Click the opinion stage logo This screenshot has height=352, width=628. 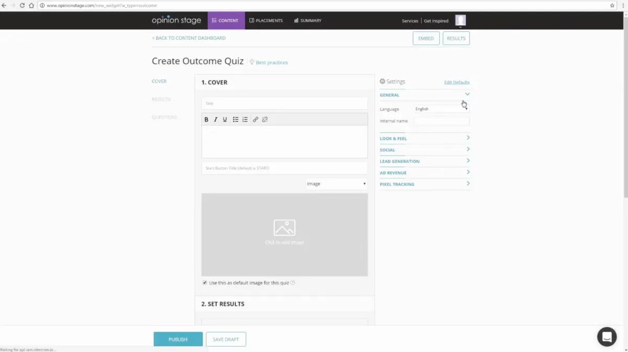point(176,20)
